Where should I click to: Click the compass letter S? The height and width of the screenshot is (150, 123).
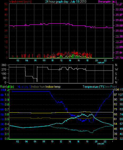point(116,74)
